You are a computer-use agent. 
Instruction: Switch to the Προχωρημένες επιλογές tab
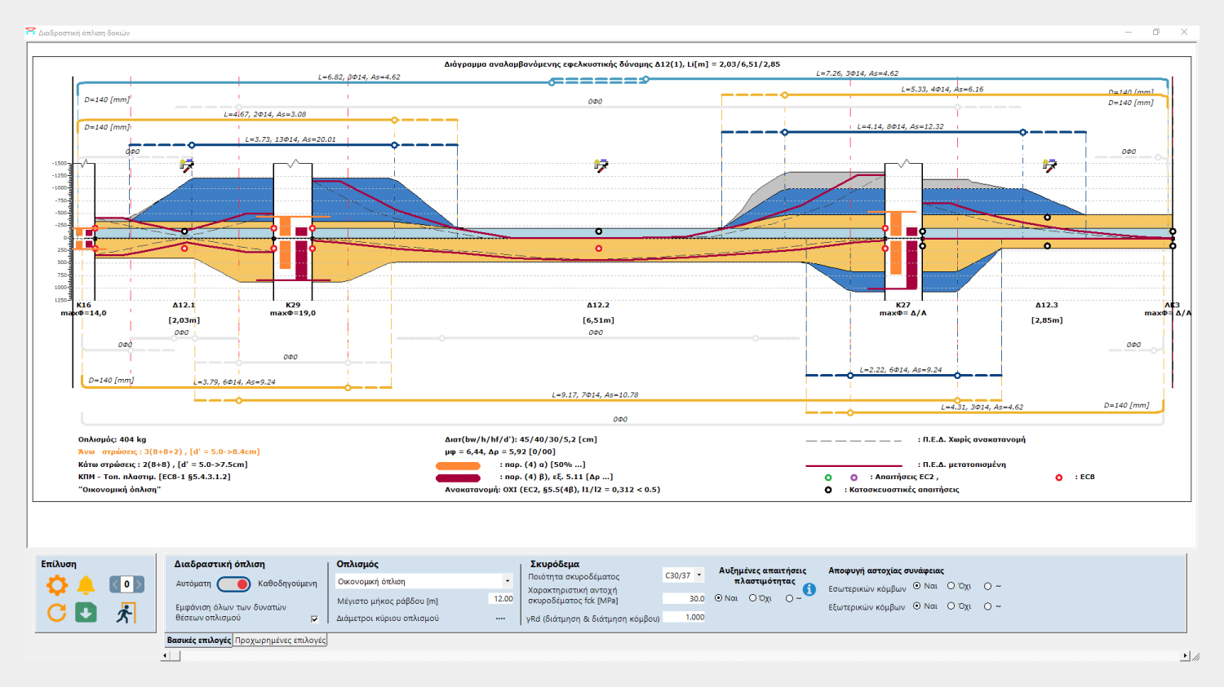pyautogui.click(x=280, y=641)
